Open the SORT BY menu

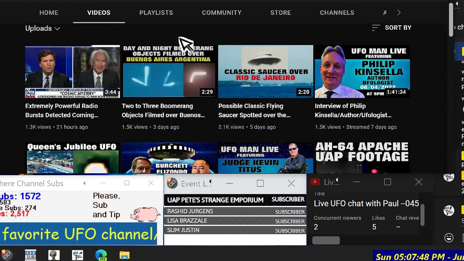(x=392, y=28)
